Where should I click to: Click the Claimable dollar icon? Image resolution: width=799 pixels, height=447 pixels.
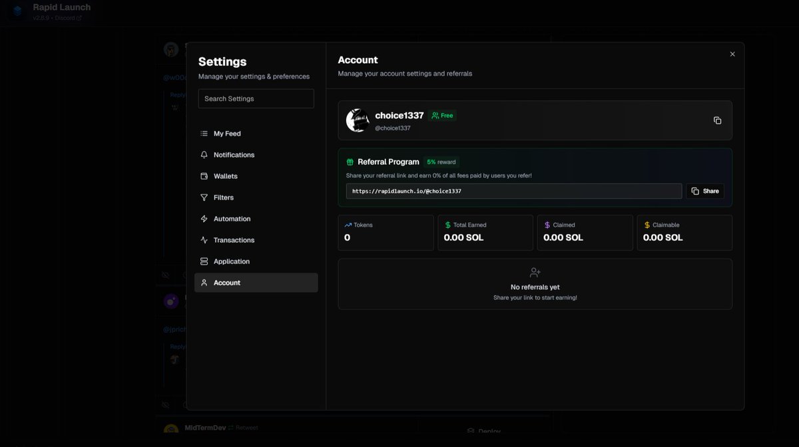pyautogui.click(x=647, y=225)
